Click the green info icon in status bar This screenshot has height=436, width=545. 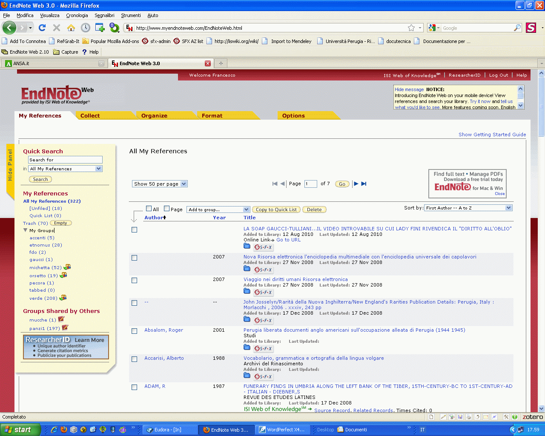point(515,417)
